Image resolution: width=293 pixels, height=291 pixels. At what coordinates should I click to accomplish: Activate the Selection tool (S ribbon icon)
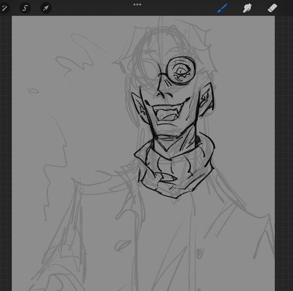pos(25,8)
